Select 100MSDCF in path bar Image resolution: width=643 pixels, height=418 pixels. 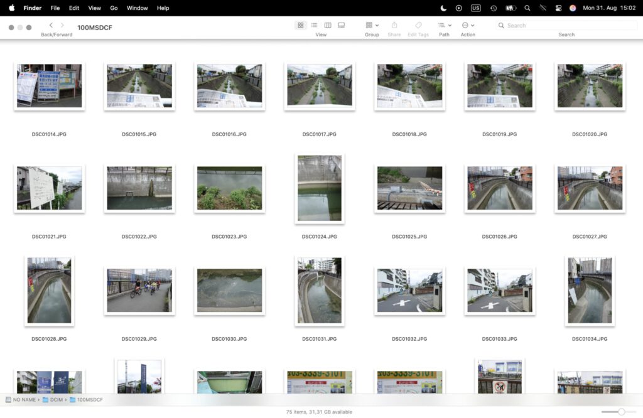click(86, 400)
